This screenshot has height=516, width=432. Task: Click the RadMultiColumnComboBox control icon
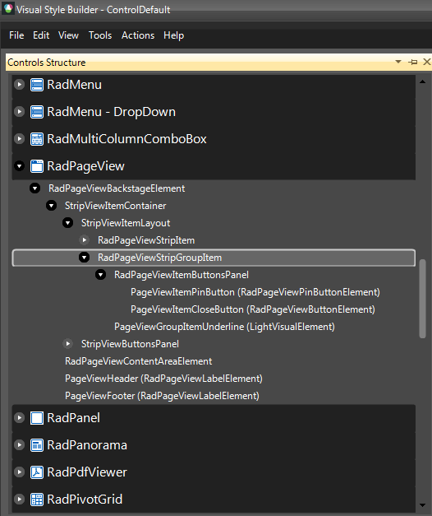tap(37, 139)
